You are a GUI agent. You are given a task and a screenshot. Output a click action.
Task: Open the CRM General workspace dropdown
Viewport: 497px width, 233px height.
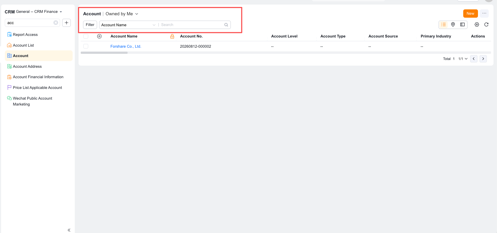[x=39, y=12]
